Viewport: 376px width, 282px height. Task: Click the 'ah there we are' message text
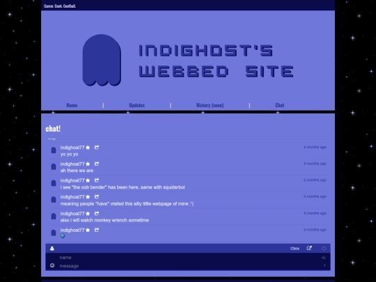pyautogui.click(x=77, y=171)
